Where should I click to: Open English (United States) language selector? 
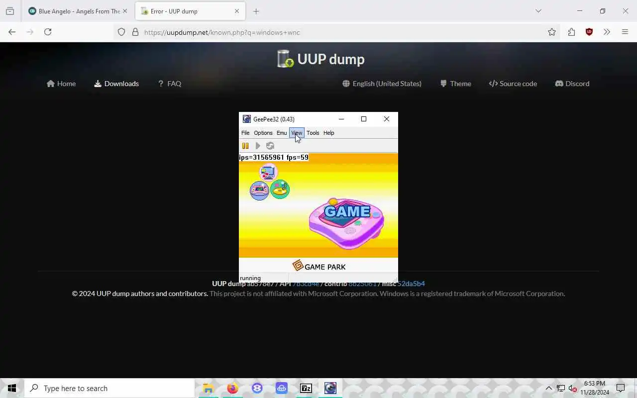coord(382,84)
